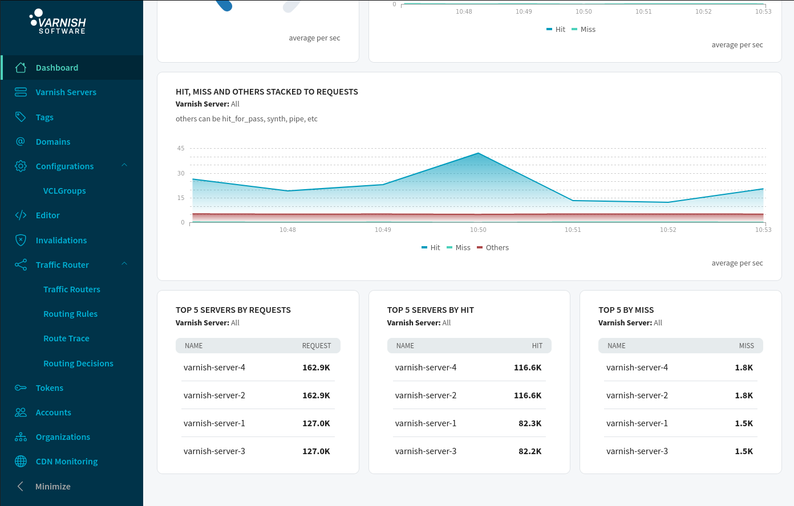Open Route Trace submenu item
The height and width of the screenshot is (506, 794).
click(x=66, y=338)
